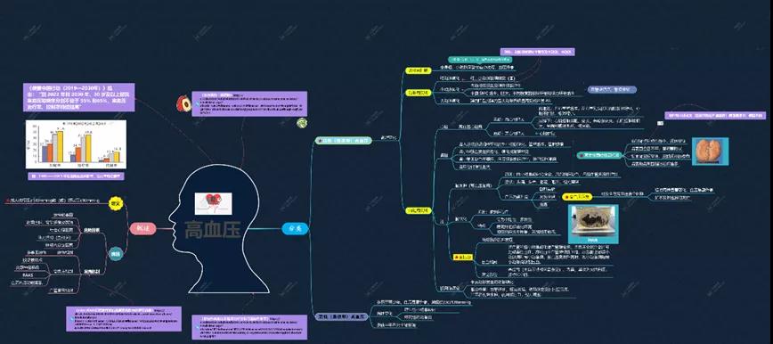Open the purple link note at bottom left
Screen dimensions: 773x344
click(x=124, y=319)
